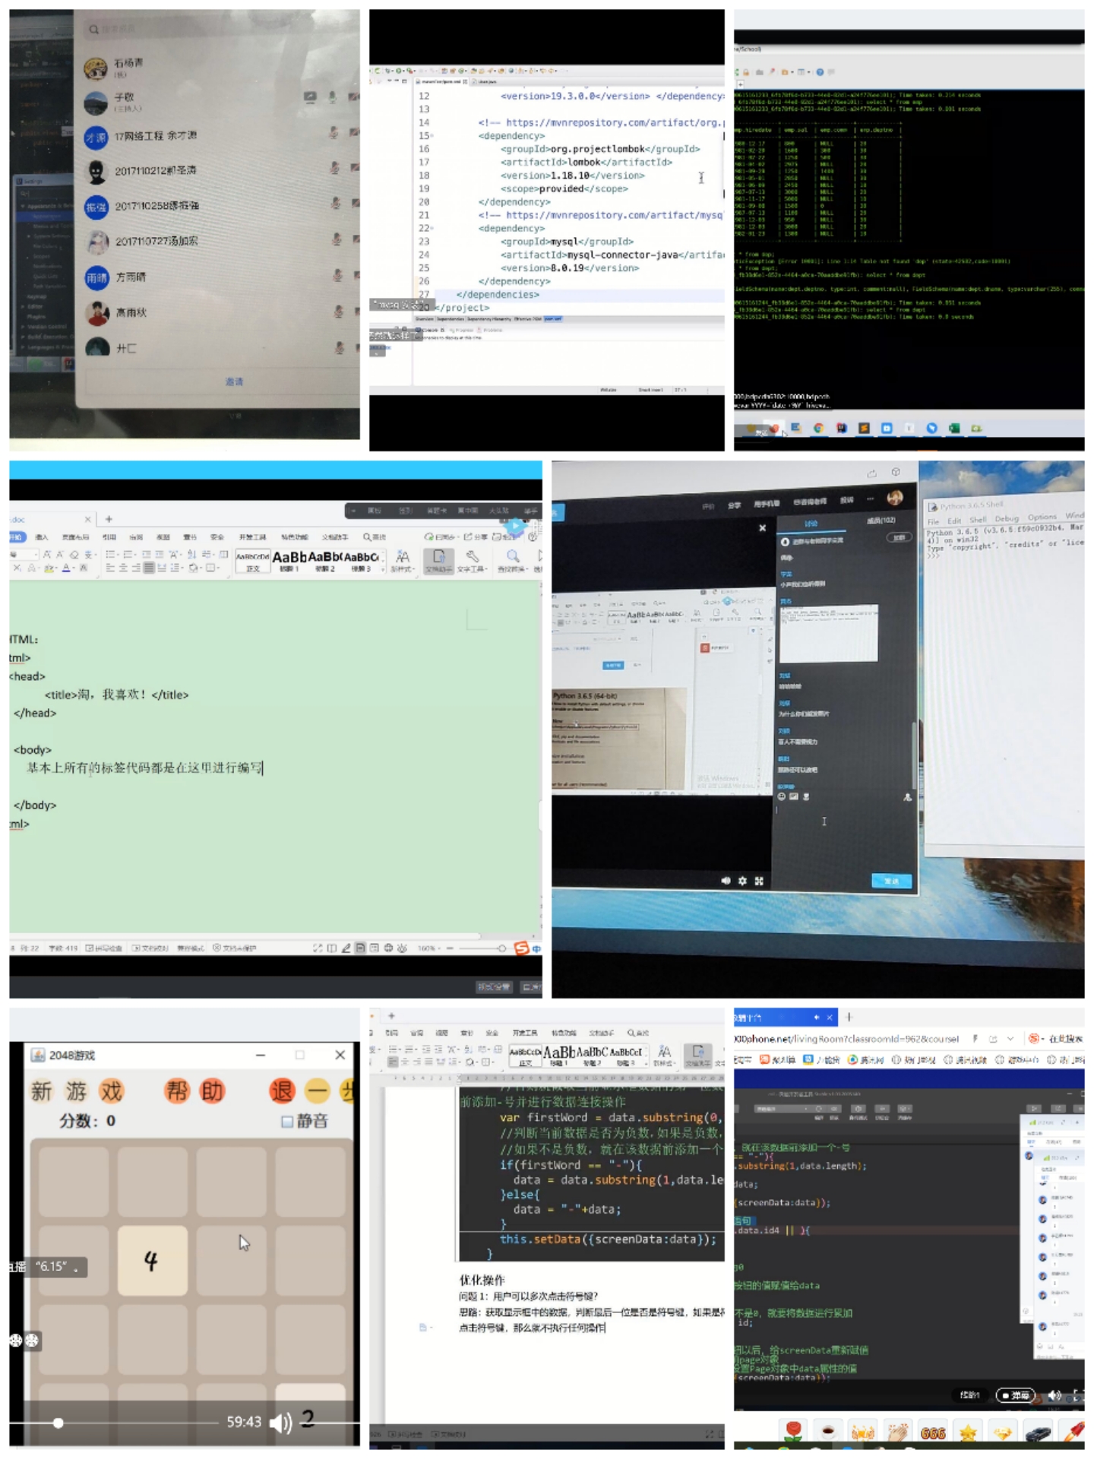Click the coffee cup gift icon
Image resolution: width=1094 pixels, height=1459 pixels.
tap(828, 1432)
